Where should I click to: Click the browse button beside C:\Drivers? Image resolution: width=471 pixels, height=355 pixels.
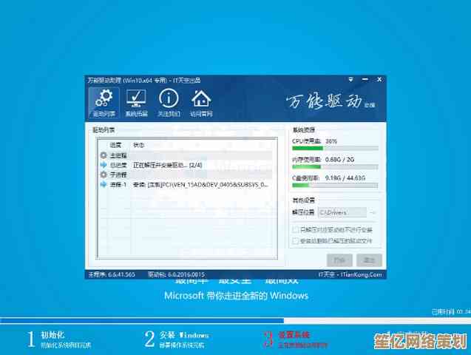coord(373,213)
